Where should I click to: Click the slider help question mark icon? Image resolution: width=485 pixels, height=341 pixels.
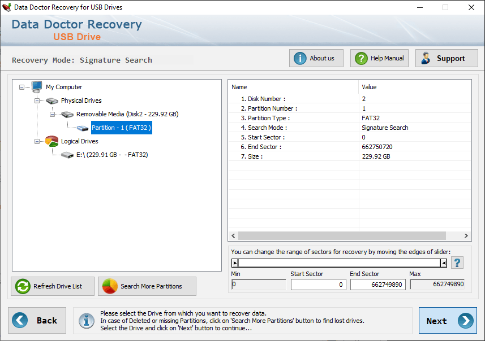tap(457, 263)
